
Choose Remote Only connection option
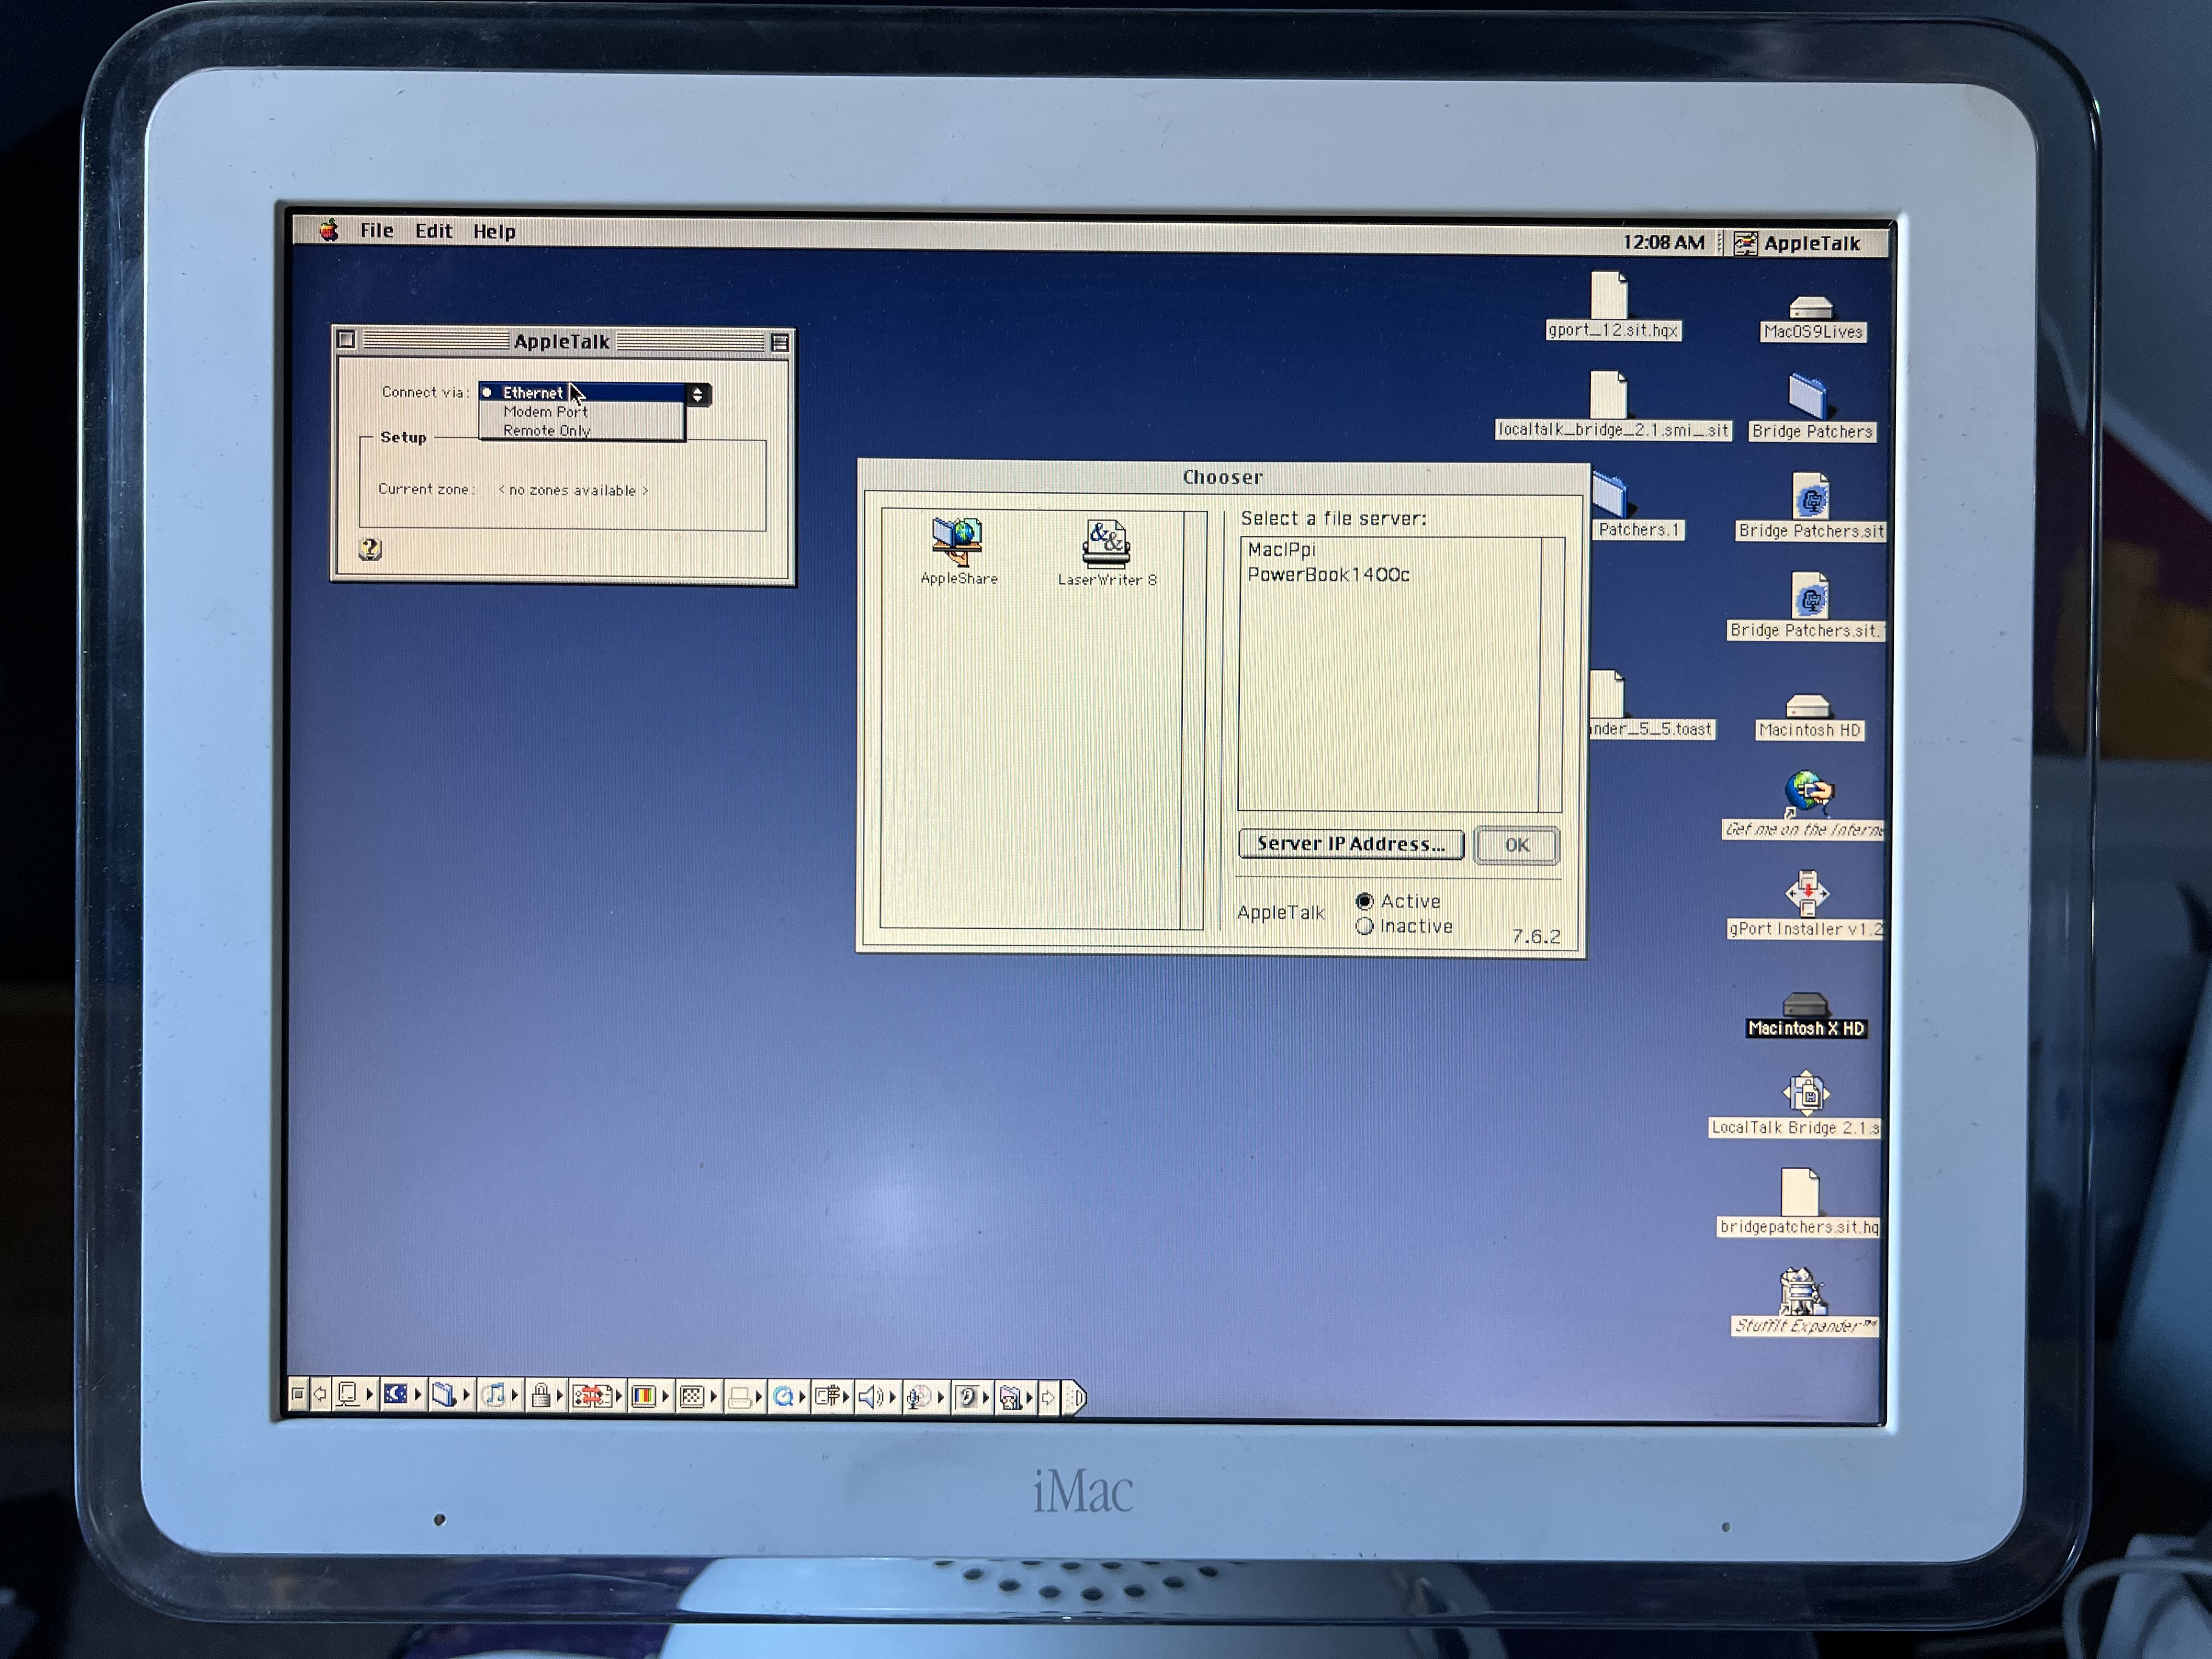click(546, 431)
